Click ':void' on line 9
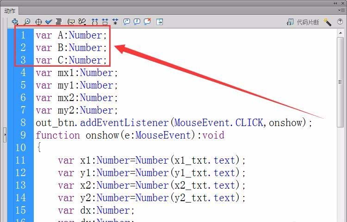The image size is (347, 222). coord(211,135)
